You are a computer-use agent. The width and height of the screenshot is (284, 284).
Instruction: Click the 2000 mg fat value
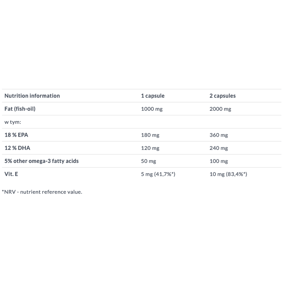pyautogui.click(x=220, y=109)
